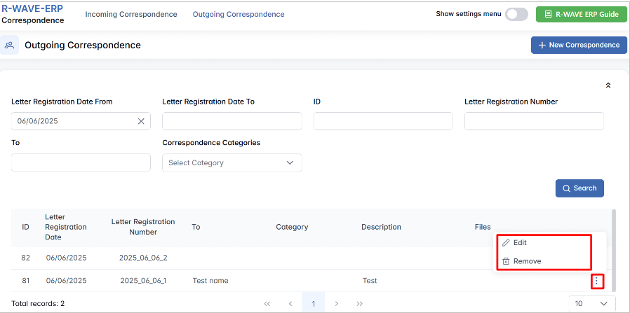Toggle the Show settings menu switch
This screenshot has height=313, width=630.
[516, 14]
